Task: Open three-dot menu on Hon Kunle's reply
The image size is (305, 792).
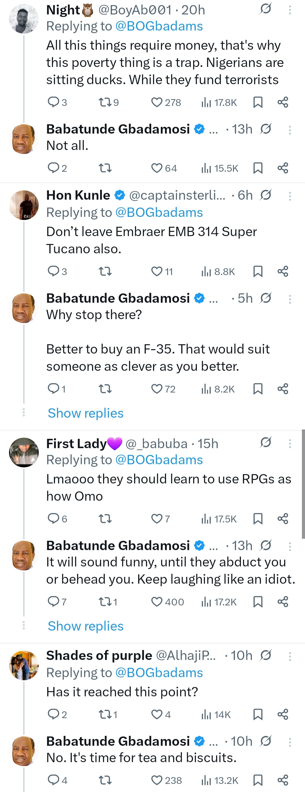Action: [290, 196]
